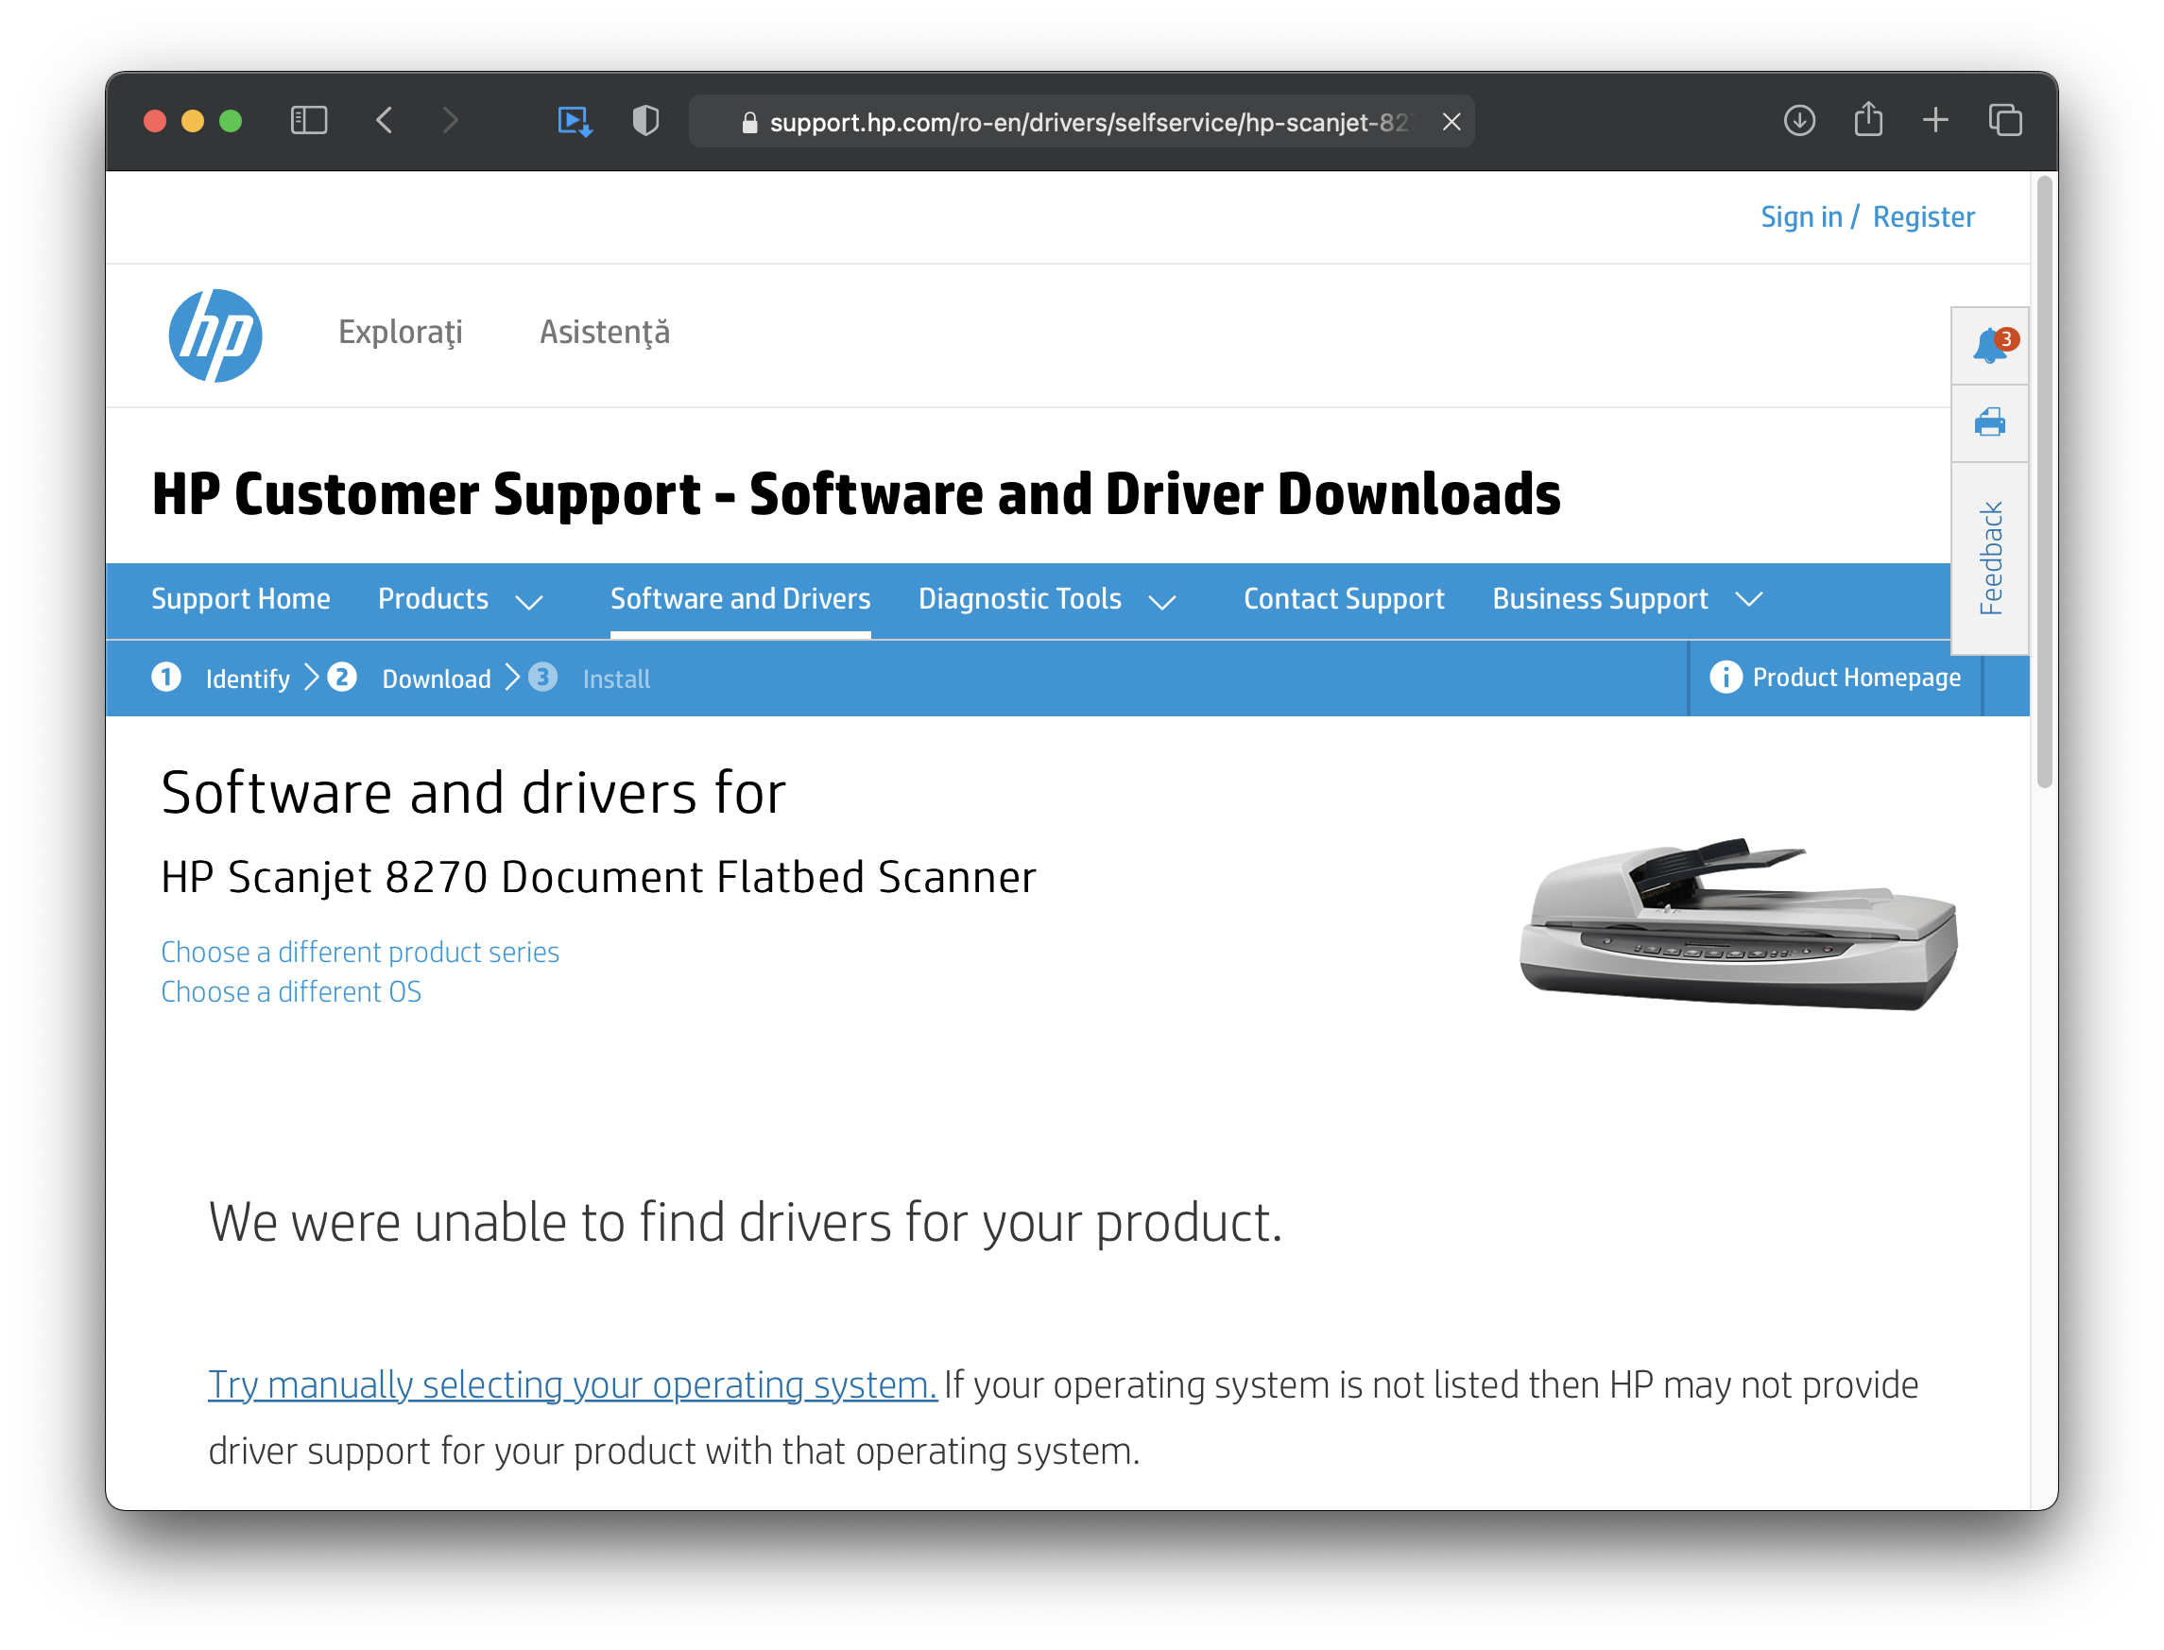Viewport: 2164px width, 1650px height.
Task: Open a new tab with the plus icon
Action: [x=1934, y=120]
